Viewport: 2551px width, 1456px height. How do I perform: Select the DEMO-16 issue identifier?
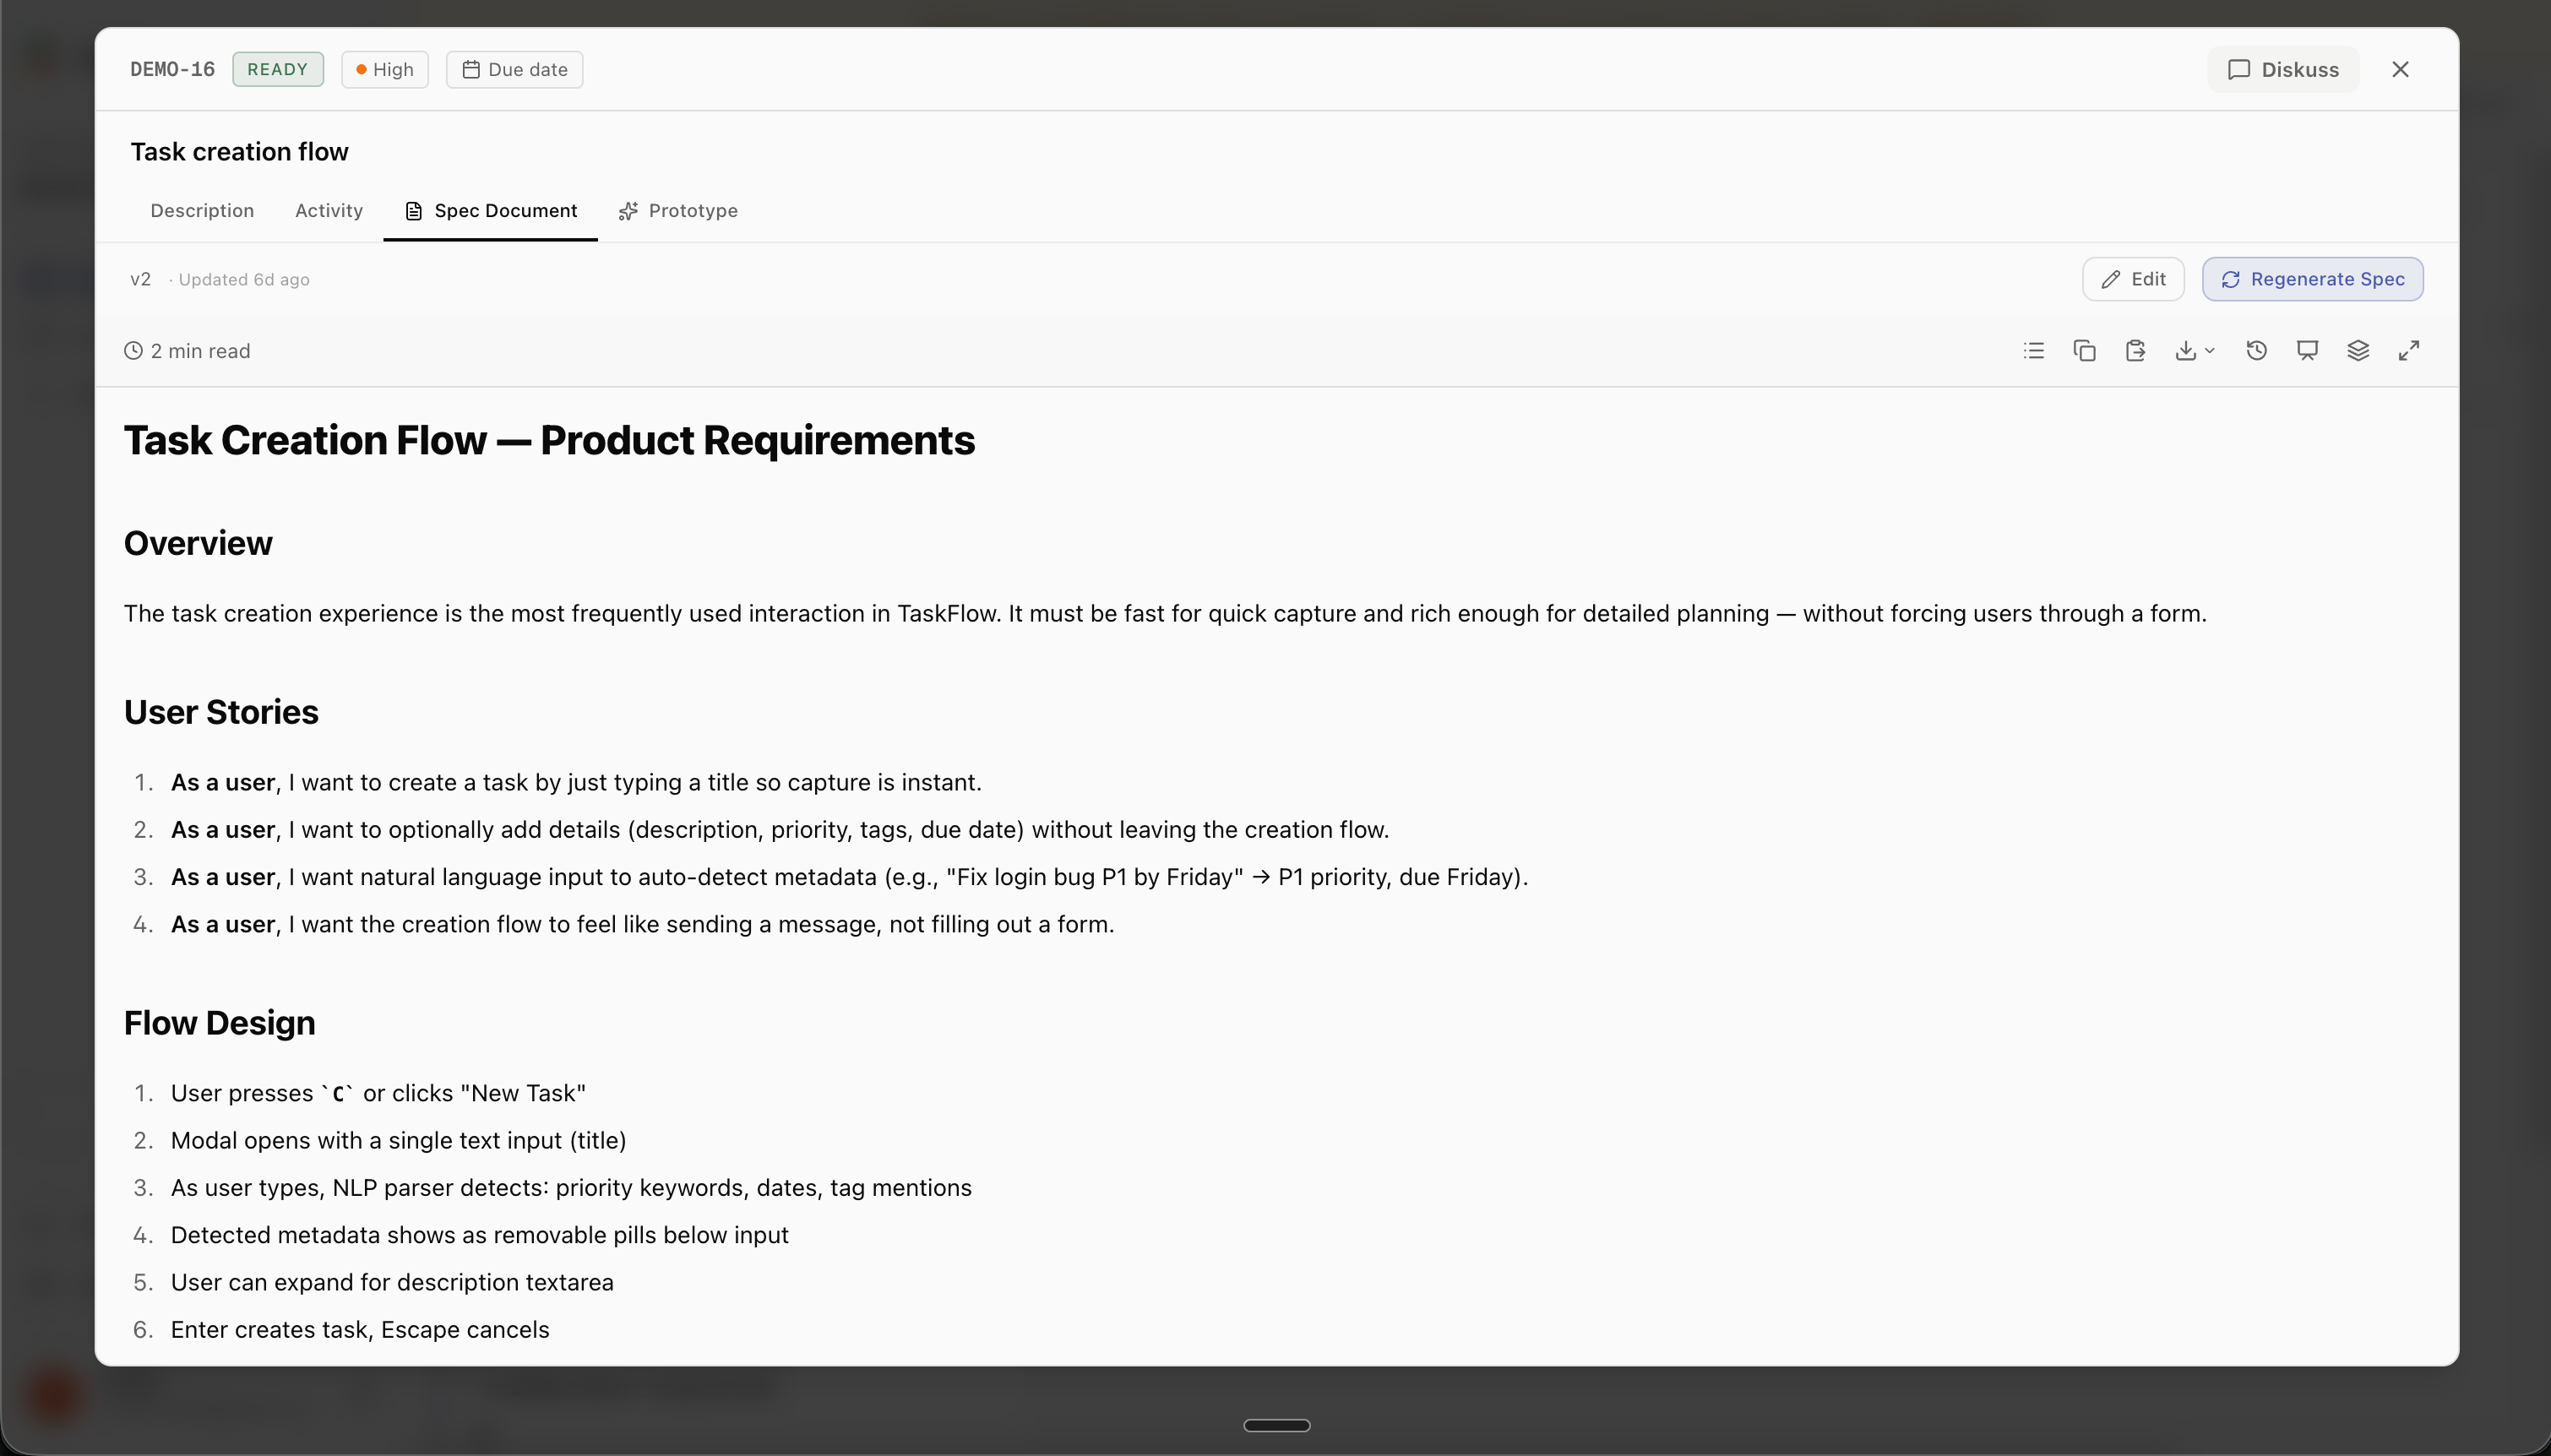tap(171, 68)
